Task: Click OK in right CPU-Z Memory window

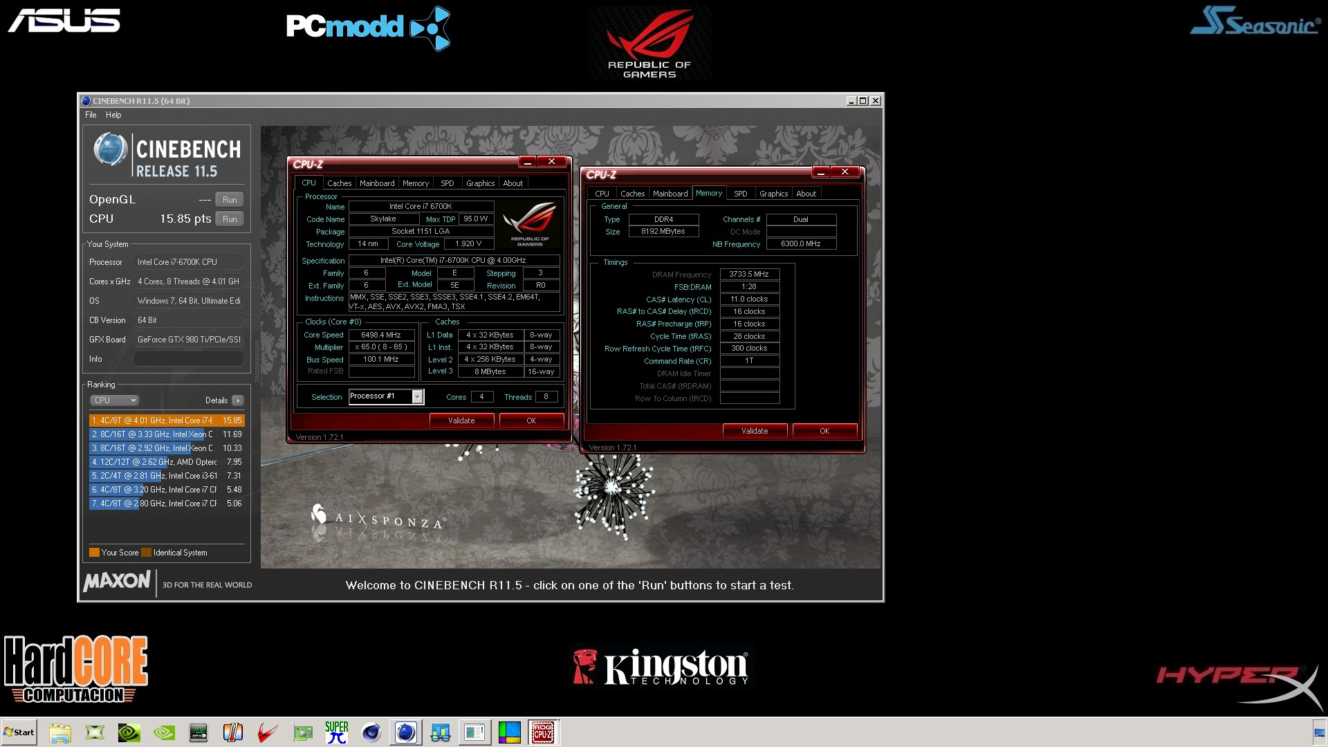Action: pos(824,431)
